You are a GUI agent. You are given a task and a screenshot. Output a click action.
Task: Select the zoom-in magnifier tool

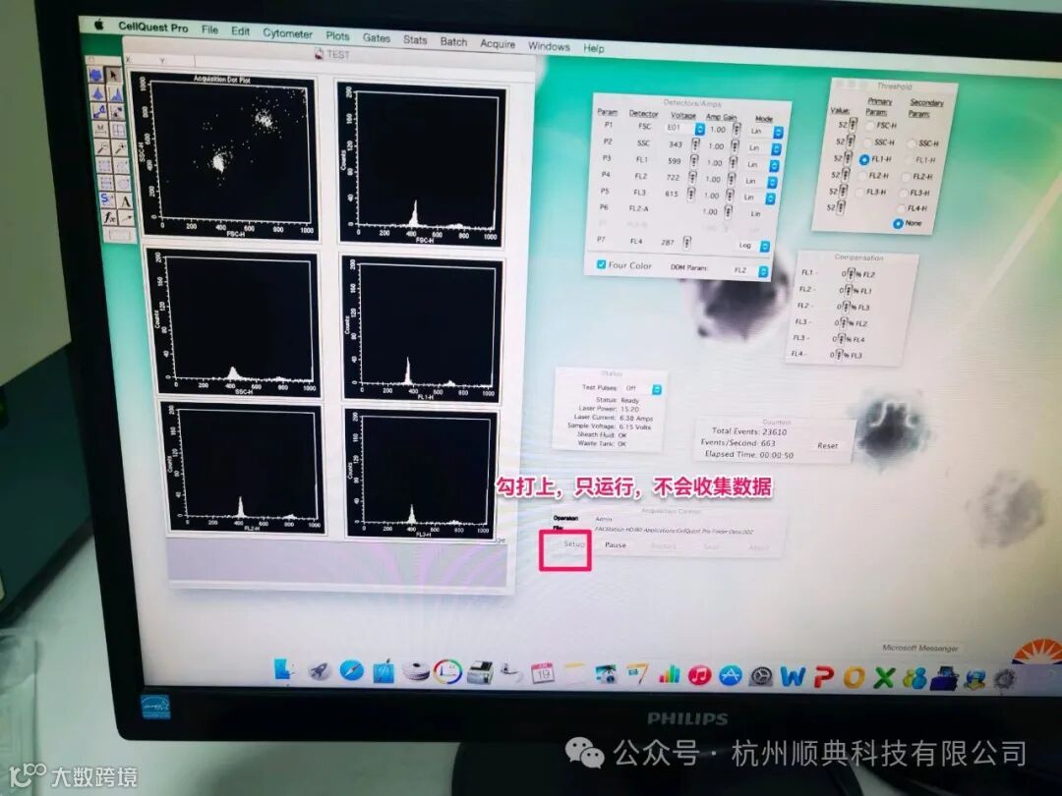point(121,147)
